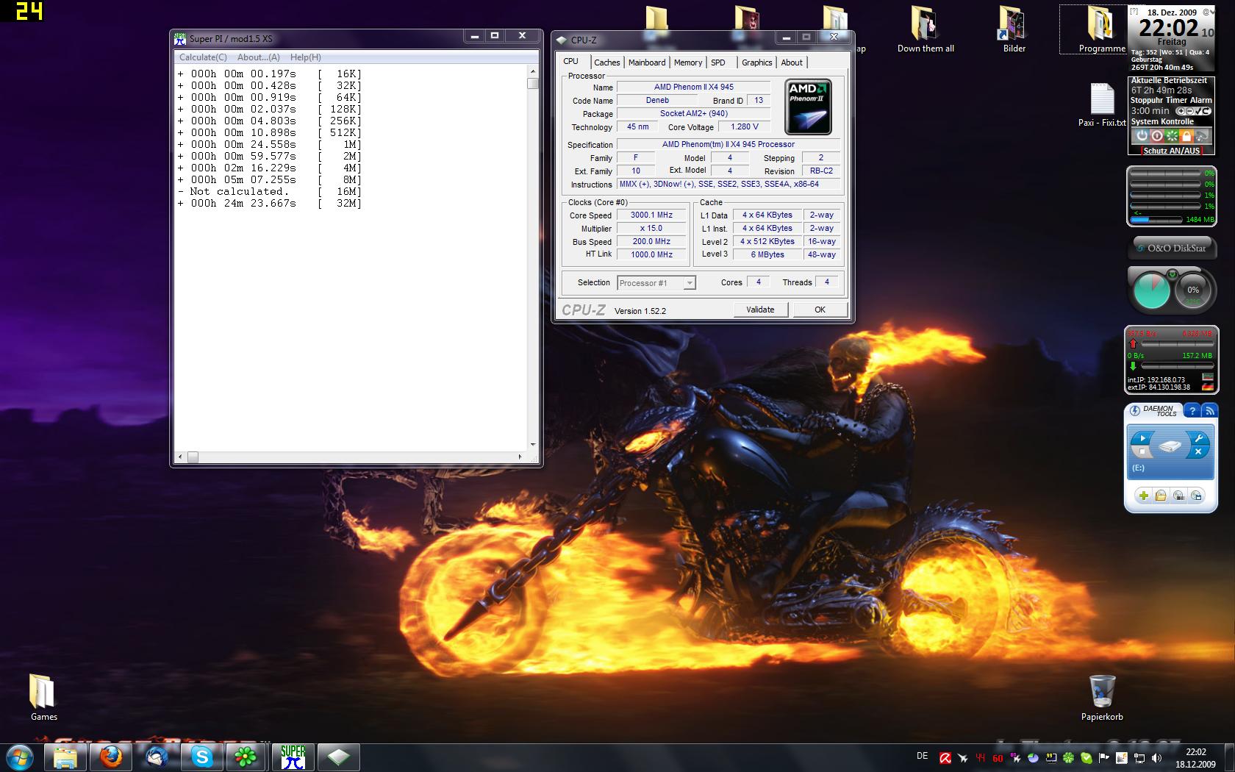This screenshot has width=1235, height=772.
Task: Switch to the Caches tab in CPU-Z
Action: [x=607, y=62]
